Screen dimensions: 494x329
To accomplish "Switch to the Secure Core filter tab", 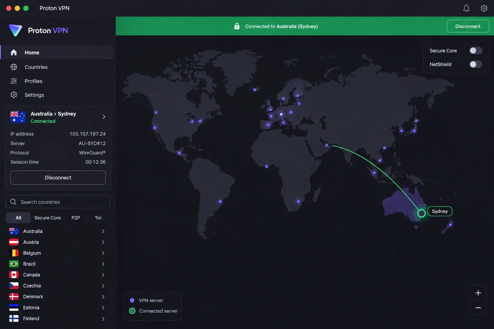I will tap(48, 218).
